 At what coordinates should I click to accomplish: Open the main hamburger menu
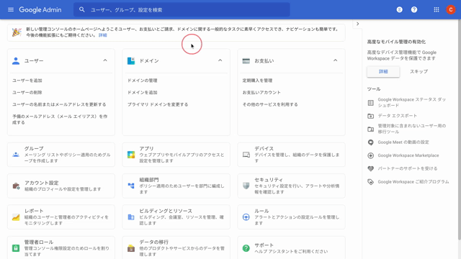point(11,9)
